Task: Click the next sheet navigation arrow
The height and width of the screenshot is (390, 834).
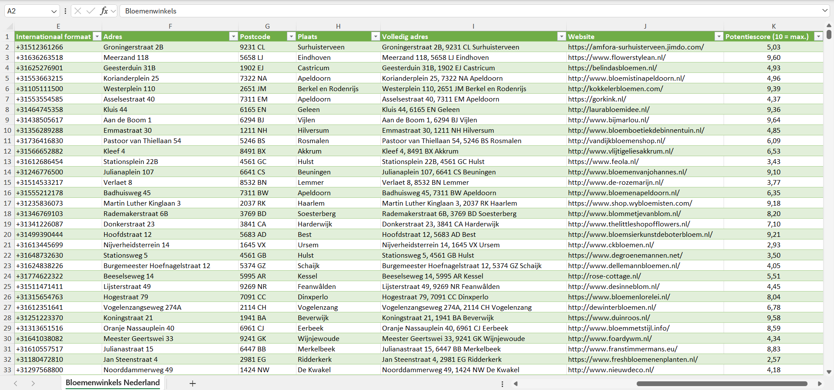Action: (33, 383)
